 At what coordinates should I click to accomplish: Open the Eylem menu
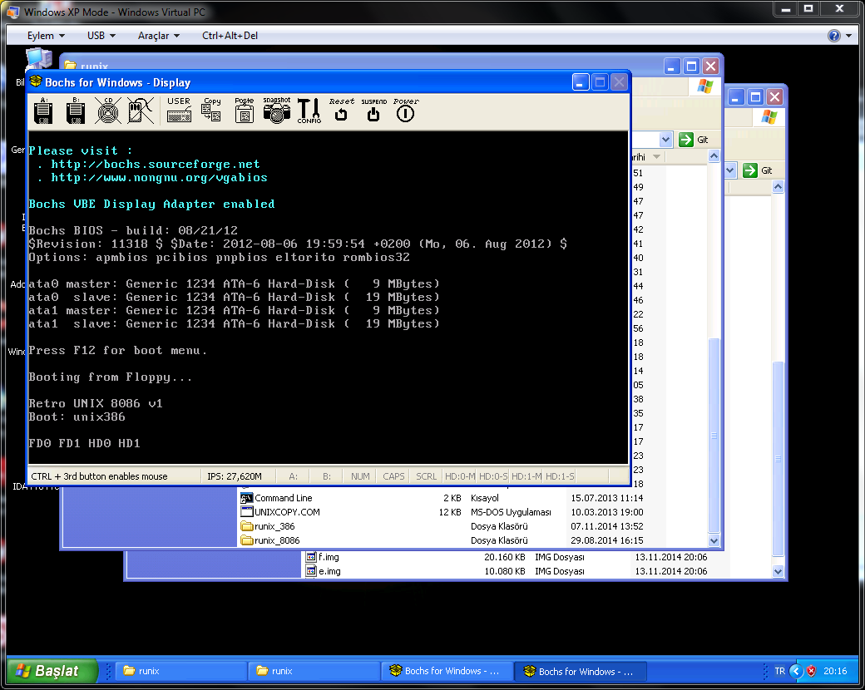click(46, 35)
